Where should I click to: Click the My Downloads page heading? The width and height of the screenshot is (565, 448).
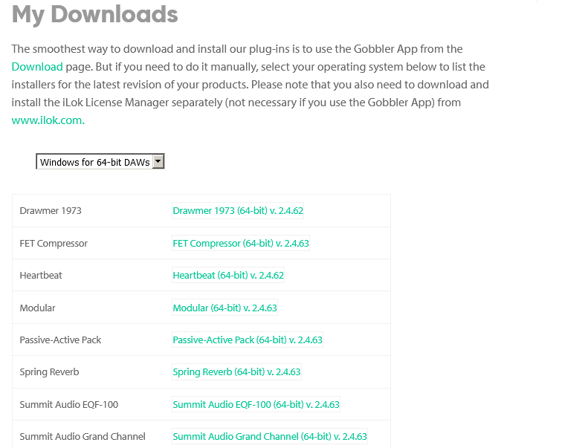click(95, 14)
